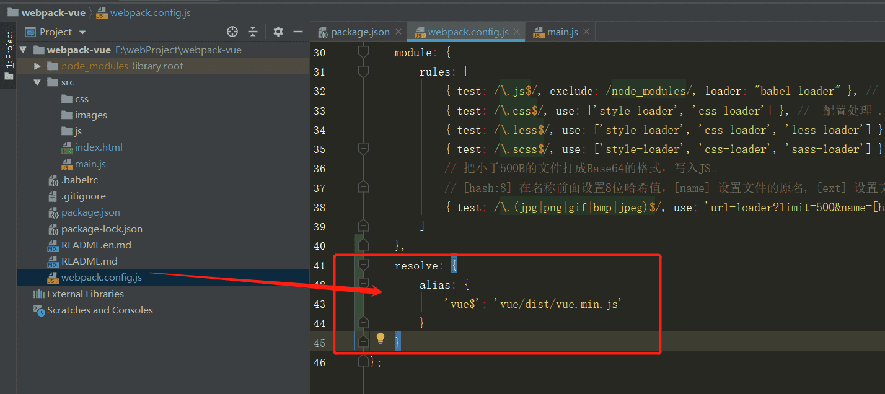Click line number 46 in gutter

[319, 362]
